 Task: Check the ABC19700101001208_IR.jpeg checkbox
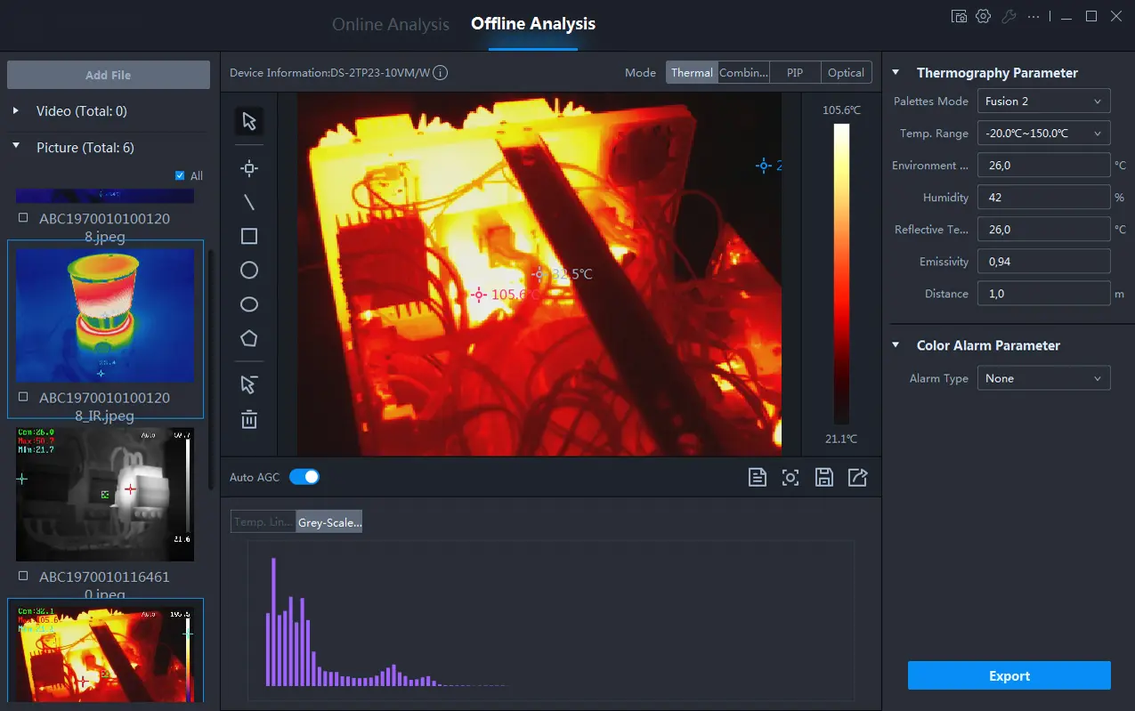pyautogui.click(x=23, y=397)
